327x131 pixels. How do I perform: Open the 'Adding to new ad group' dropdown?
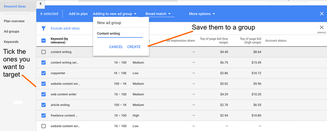tap(115, 14)
